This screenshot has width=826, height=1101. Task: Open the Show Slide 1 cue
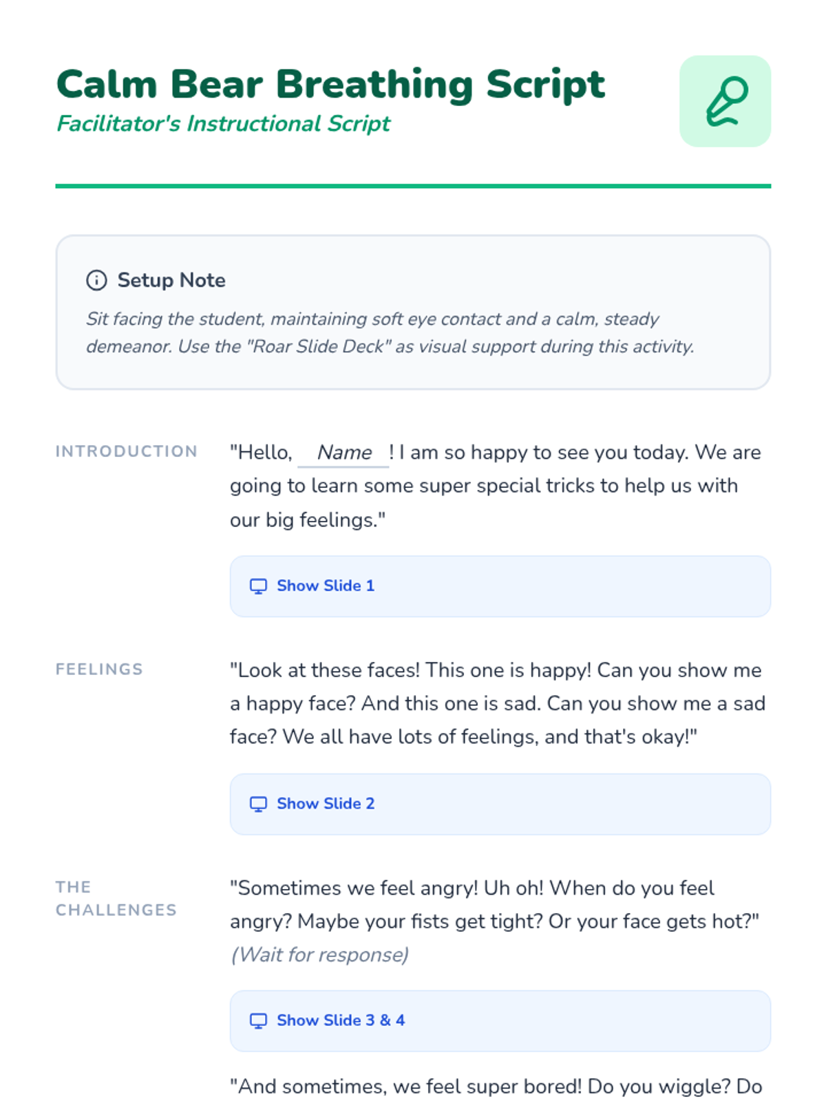500,586
